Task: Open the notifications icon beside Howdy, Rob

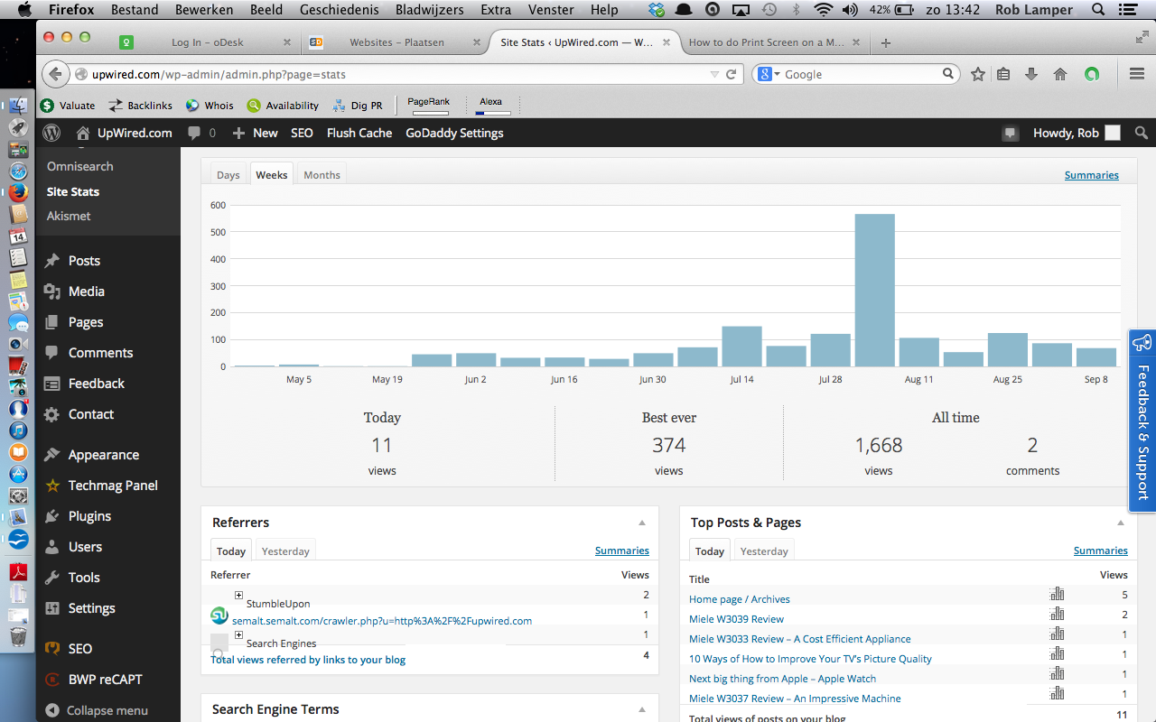Action: coord(1010,133)
